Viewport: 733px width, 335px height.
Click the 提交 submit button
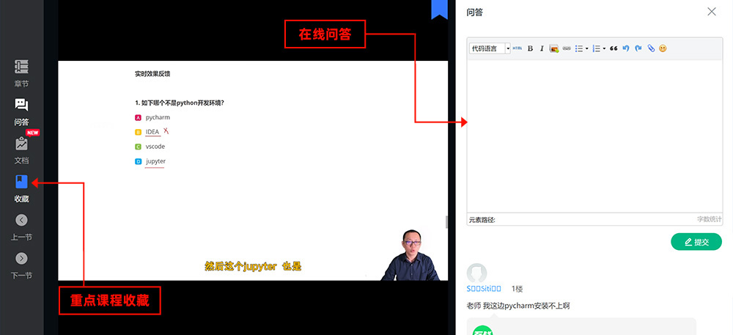tap(696, 242)
